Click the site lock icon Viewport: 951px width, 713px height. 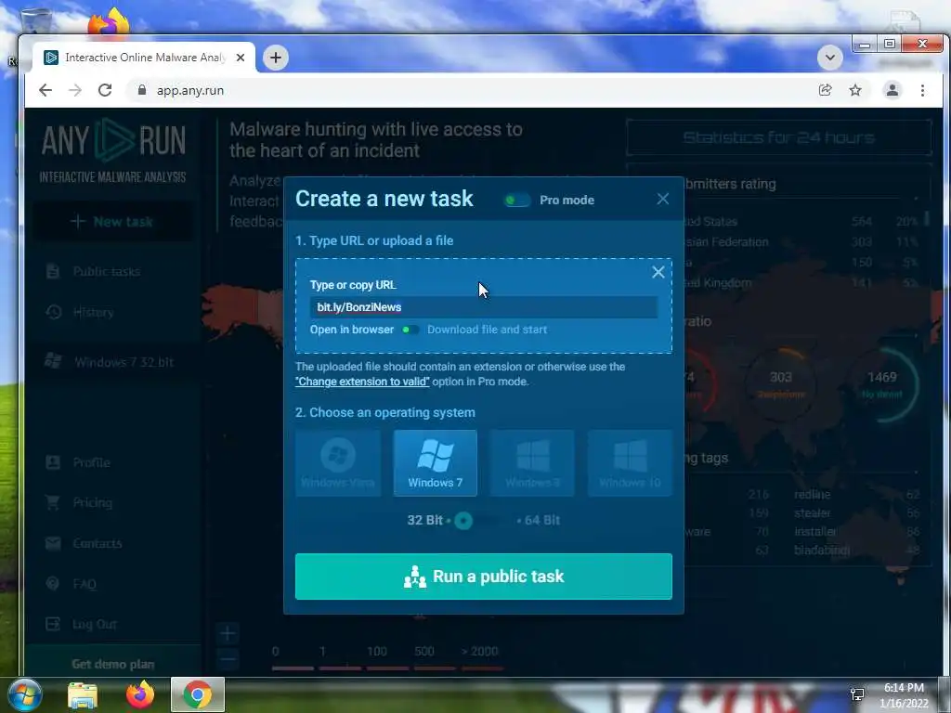[142, 90]
